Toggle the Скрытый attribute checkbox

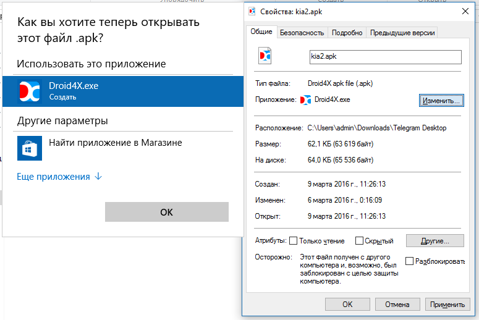pos(359,240)
